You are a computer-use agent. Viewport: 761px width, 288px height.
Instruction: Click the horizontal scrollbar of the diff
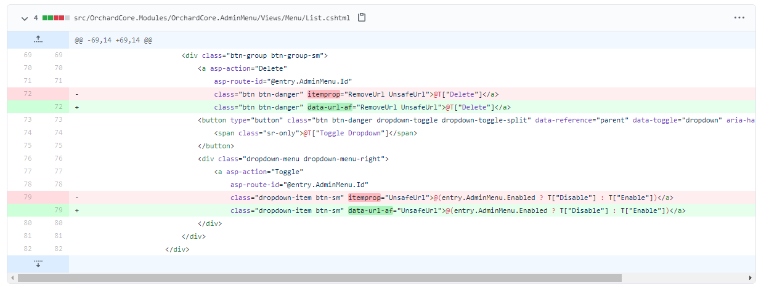pos(320,278)
